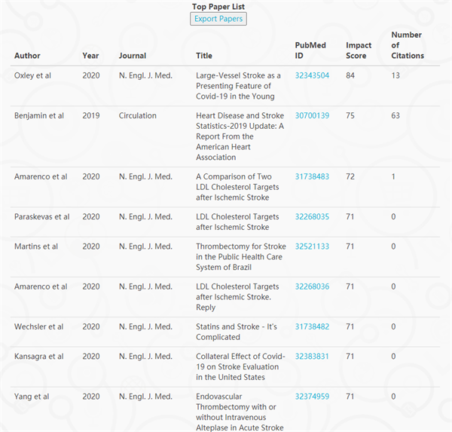Viewport: 452px width, 432px height.
Task: Click the Journal column header
Action: tap(133, 56)
